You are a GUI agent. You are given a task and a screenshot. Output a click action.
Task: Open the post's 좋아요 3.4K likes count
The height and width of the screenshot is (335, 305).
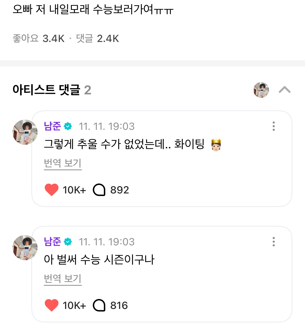(39, 39)
